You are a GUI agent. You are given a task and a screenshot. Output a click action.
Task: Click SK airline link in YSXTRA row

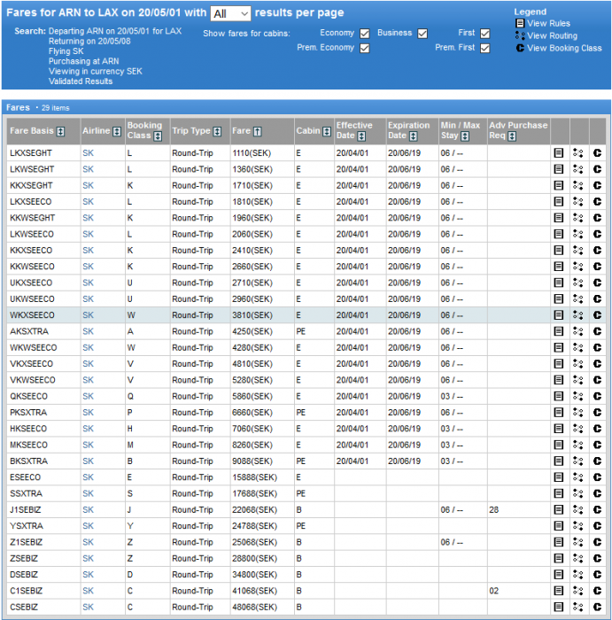pyautogui.click(x=88, y=525)
